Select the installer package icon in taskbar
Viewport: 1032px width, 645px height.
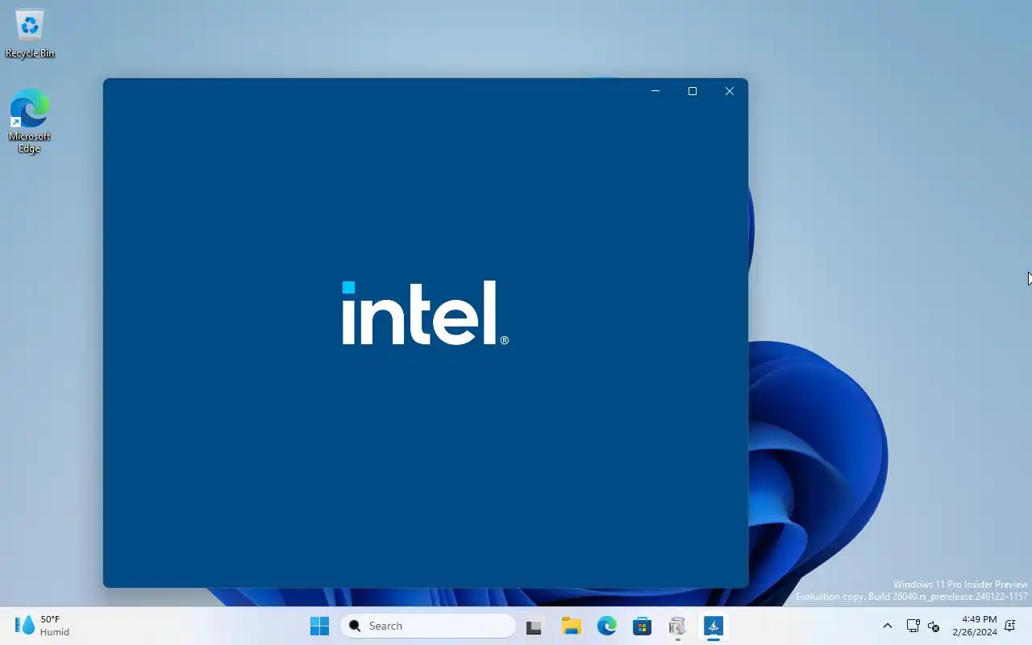click(677, 626)
